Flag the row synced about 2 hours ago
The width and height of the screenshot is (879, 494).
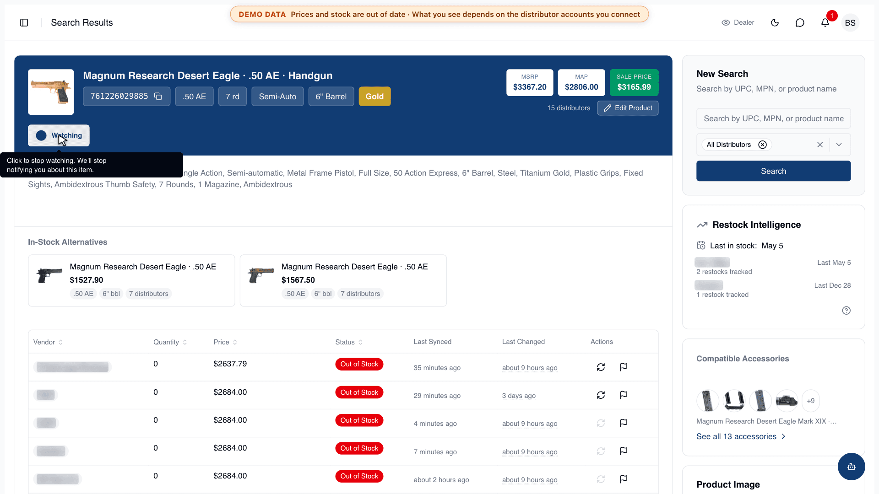624,479
